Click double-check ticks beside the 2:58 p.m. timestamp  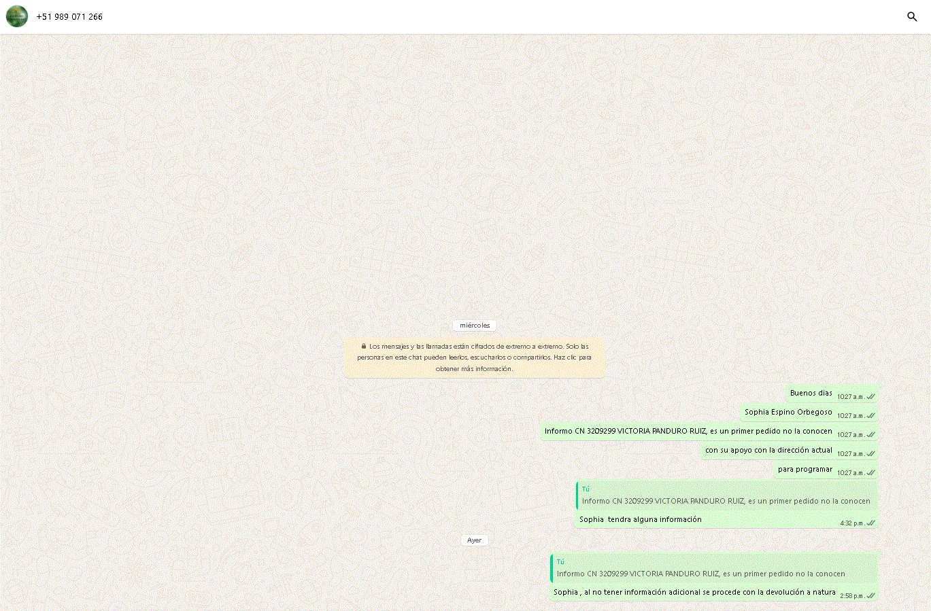click(870, 596)
